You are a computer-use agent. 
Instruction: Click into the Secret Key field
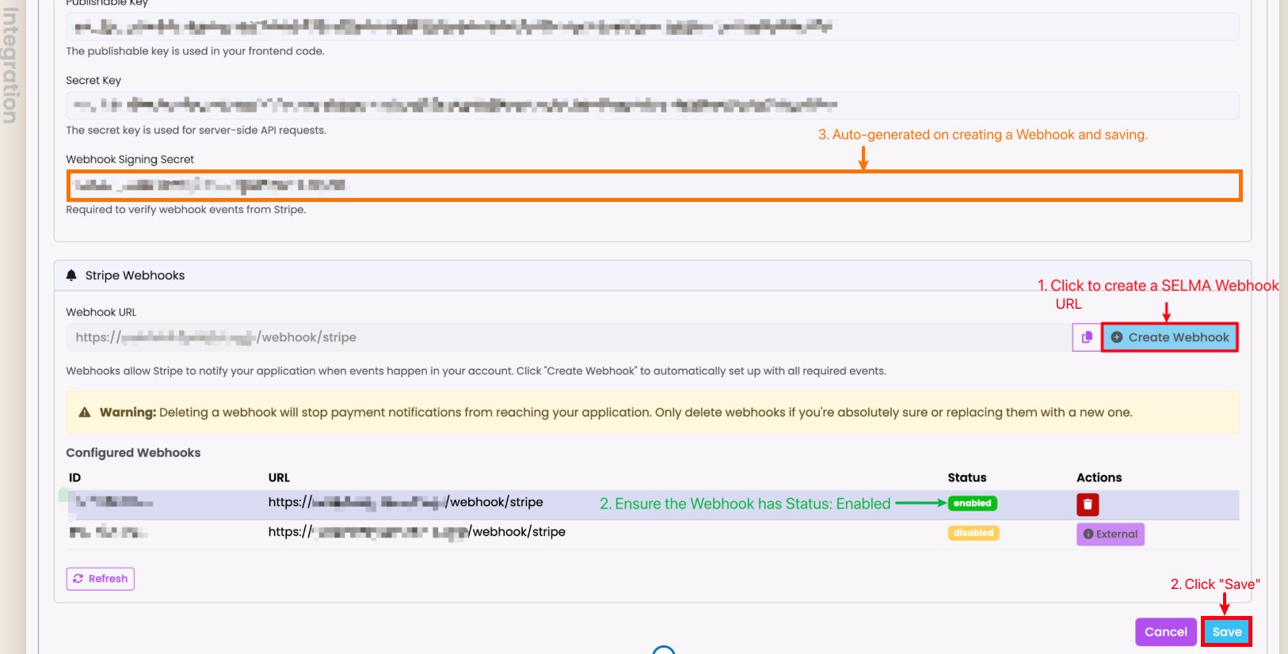click(x=651, y=105)
